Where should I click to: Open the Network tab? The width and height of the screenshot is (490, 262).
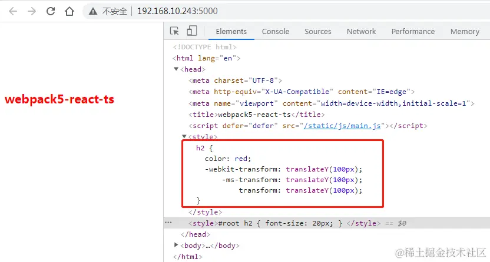pos(361,32)
